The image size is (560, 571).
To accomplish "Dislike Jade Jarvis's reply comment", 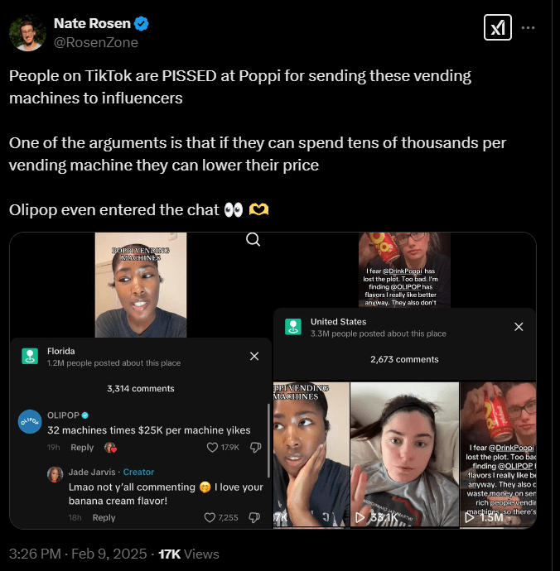I will (x=255, y=517).
